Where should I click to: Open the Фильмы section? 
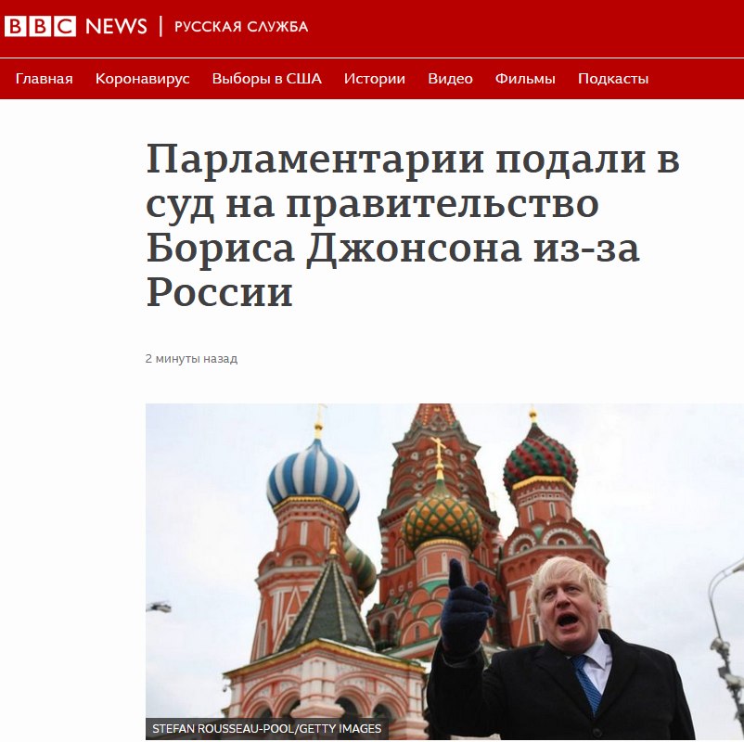click(525, 78)
